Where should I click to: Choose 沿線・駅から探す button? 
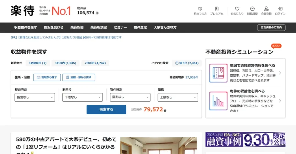point(79,77)
